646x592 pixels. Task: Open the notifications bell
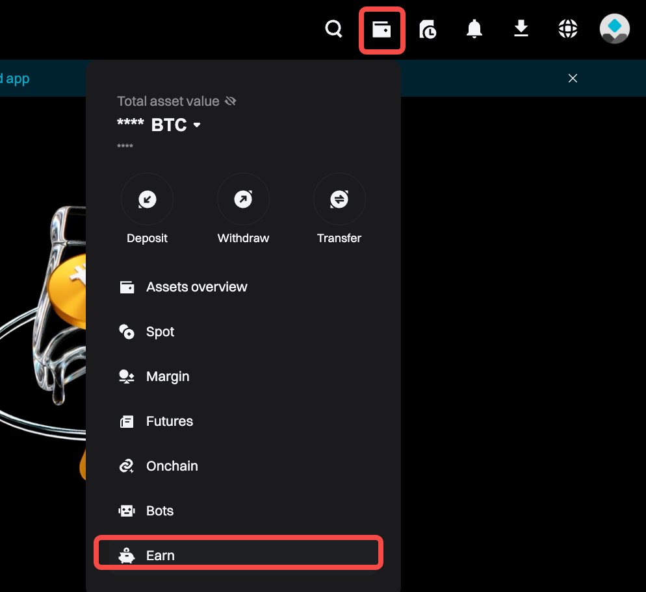tap(474, 29)
